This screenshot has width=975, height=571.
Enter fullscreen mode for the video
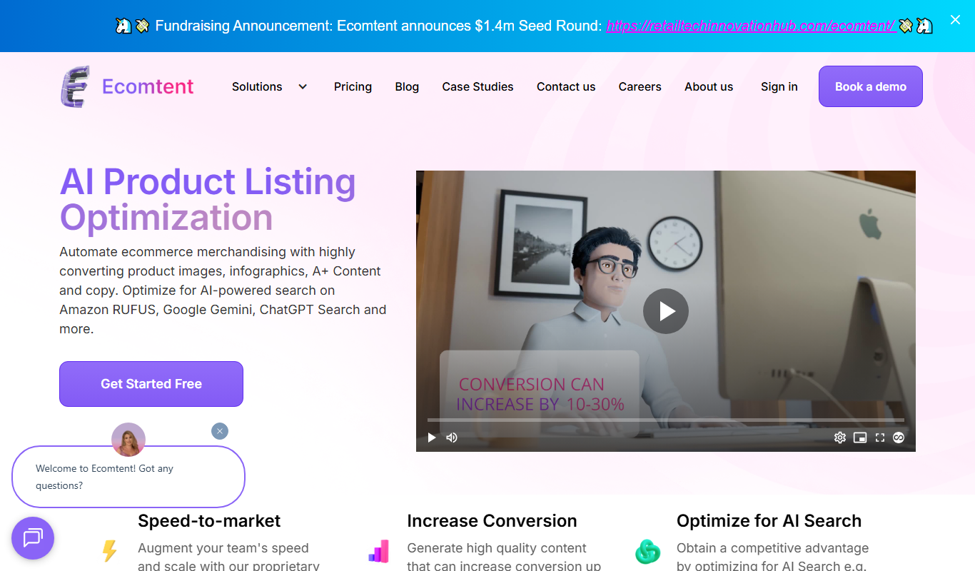pos(880,438)
